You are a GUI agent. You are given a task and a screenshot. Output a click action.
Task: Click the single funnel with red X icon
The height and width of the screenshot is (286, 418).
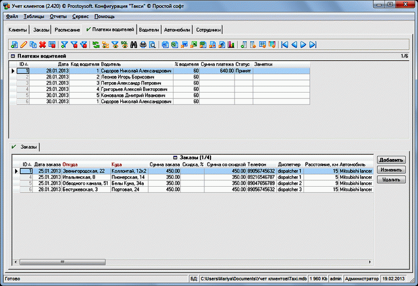(74, 44)
